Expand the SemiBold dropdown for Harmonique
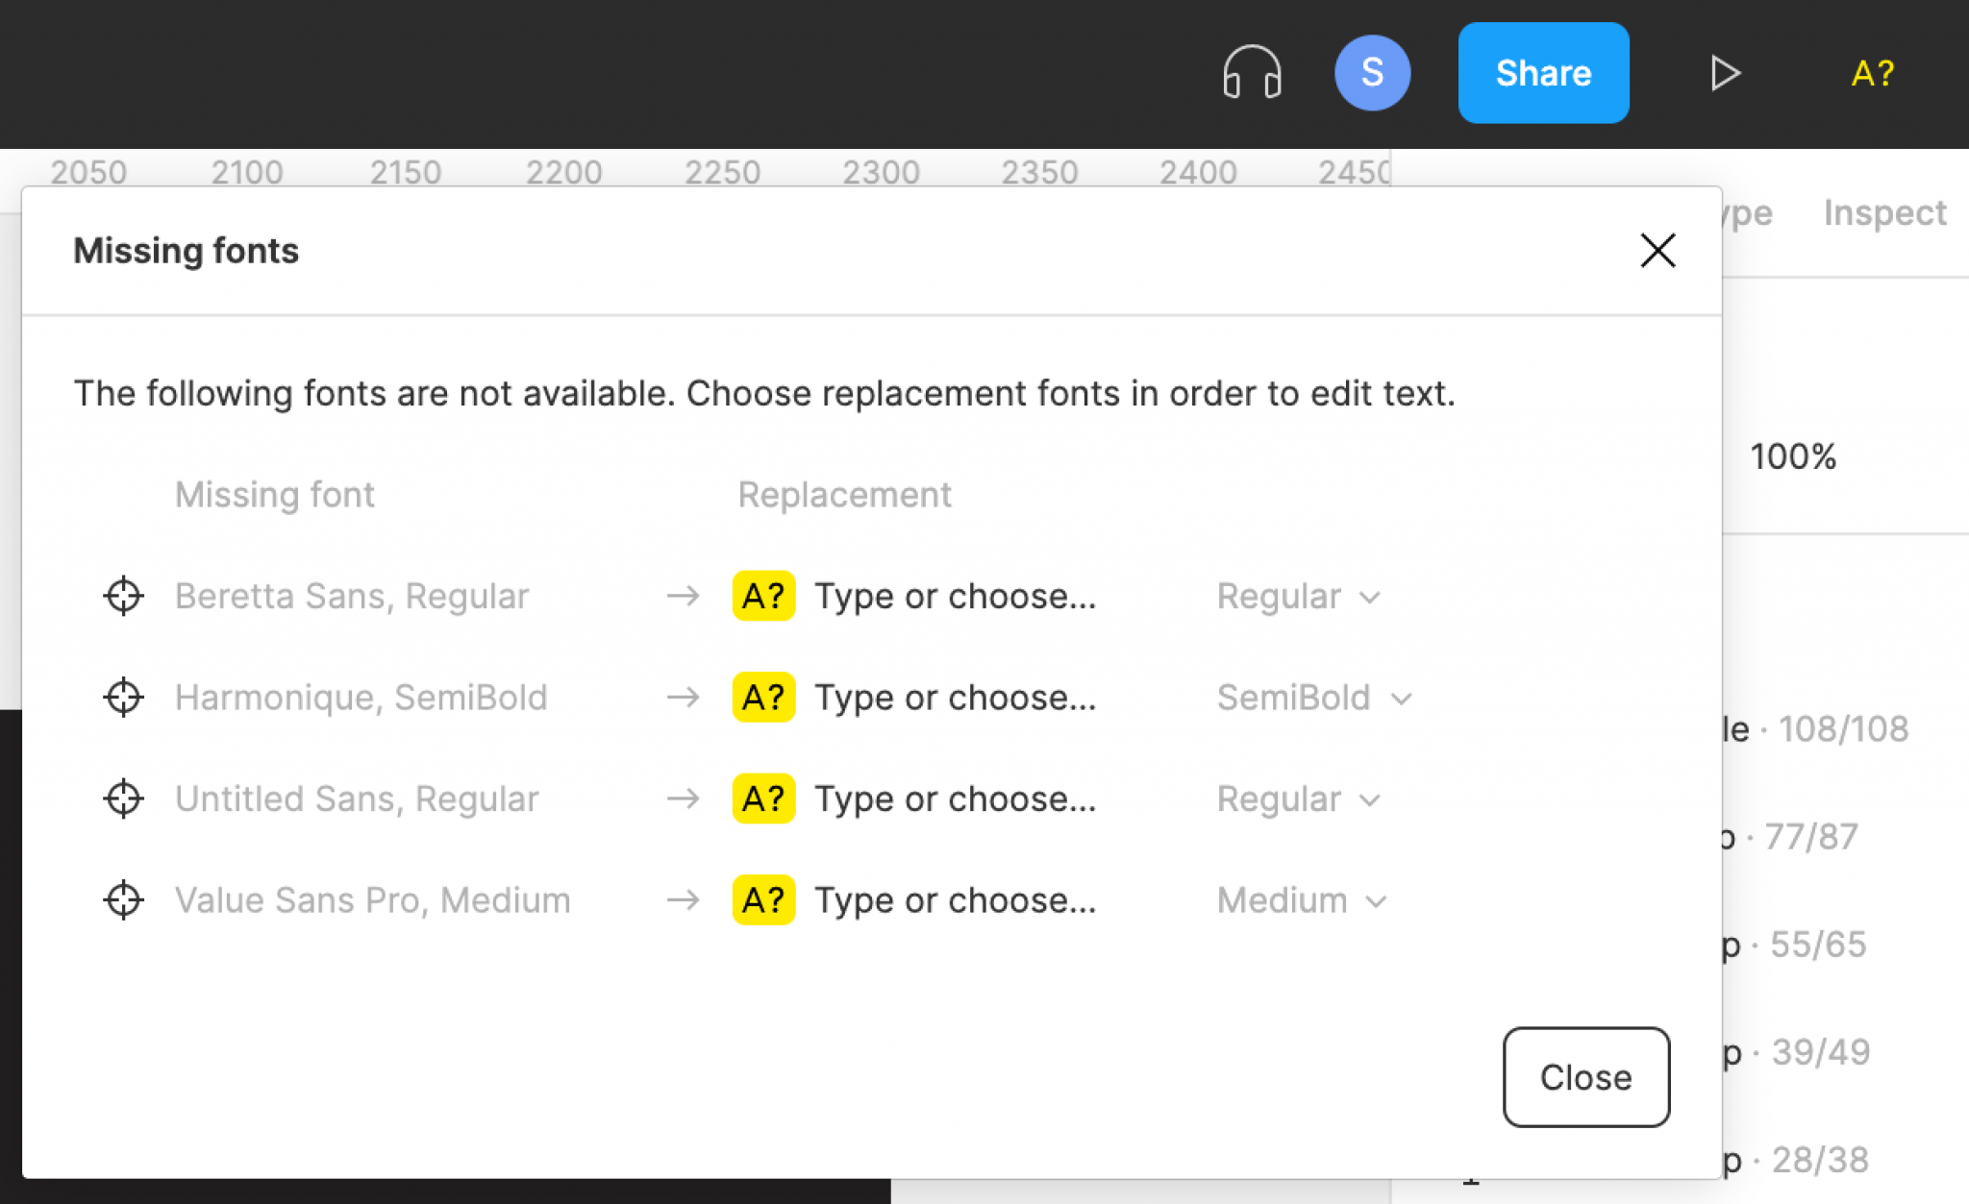Image resolution: width=1969 pixels, height=1204 pixels. pyautogui.click(x=1313, y=698)
